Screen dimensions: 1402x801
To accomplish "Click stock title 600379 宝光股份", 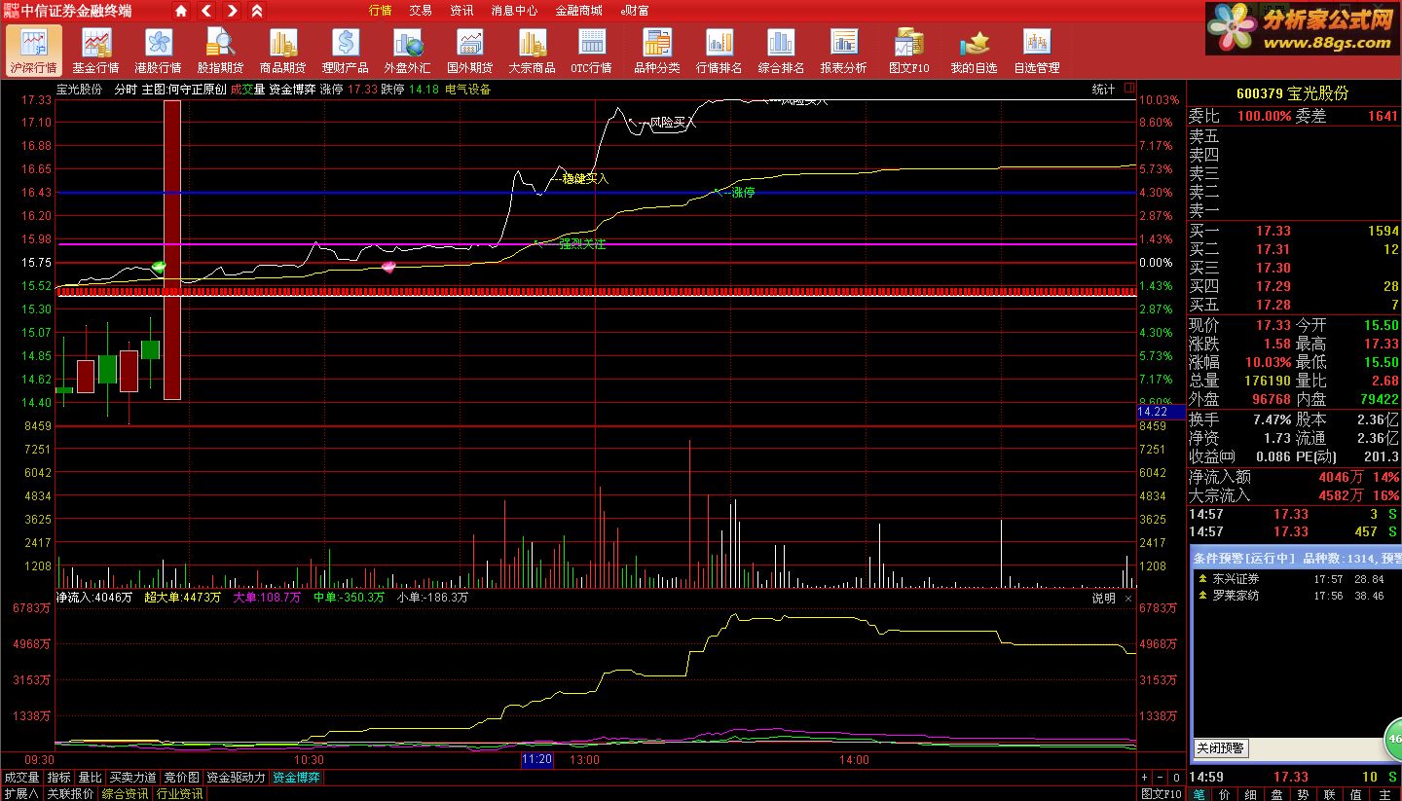I will coord(1292,93).
